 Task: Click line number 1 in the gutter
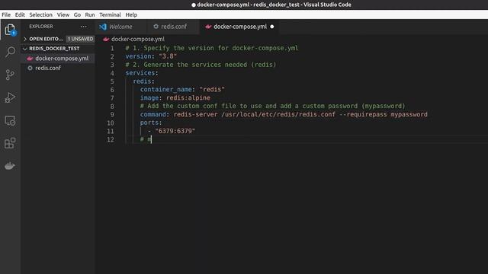click(112, 49)
